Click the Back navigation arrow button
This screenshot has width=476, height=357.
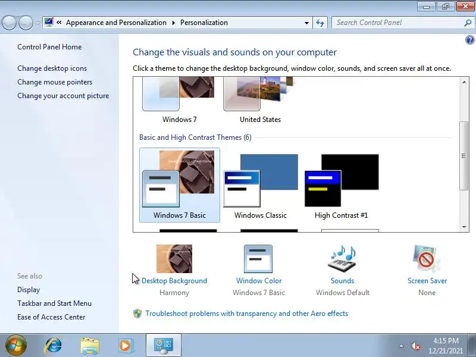[x=9, y=23]
